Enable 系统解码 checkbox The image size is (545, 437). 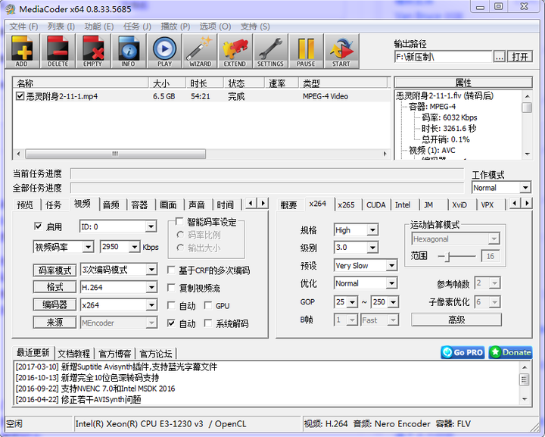208,323
